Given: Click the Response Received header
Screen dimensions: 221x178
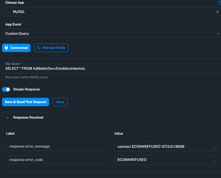Looking at the screenshot, I should [111, 118].
